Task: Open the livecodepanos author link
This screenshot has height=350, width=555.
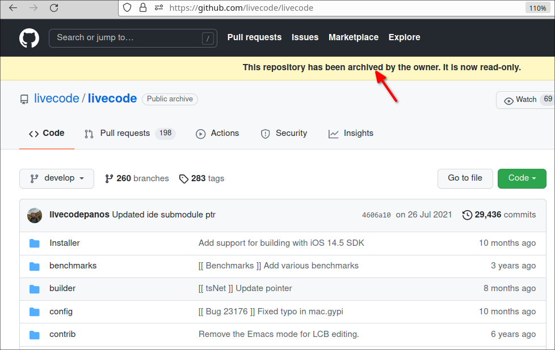Action: pyautogui.click(x=79, y=215)
